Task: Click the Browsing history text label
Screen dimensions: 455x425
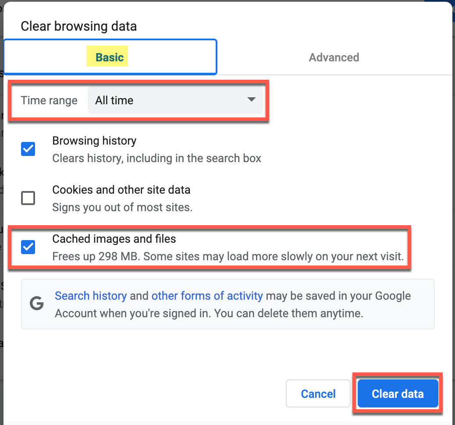Action: [94, 141]
